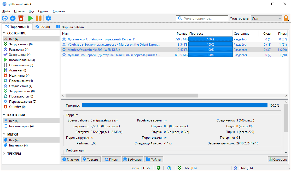291x171 pixels.
Task: Delete selected torrent with trash icon
Action: coord(21,18)
